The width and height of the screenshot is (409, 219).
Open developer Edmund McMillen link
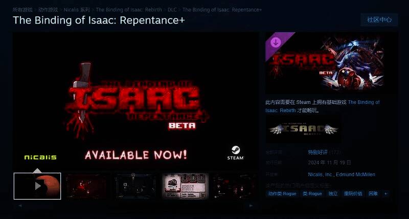(x=355, y=174)
